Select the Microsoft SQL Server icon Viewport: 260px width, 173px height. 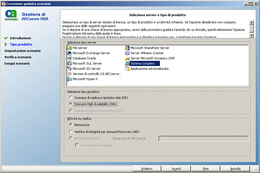click(x=69, y=63)
